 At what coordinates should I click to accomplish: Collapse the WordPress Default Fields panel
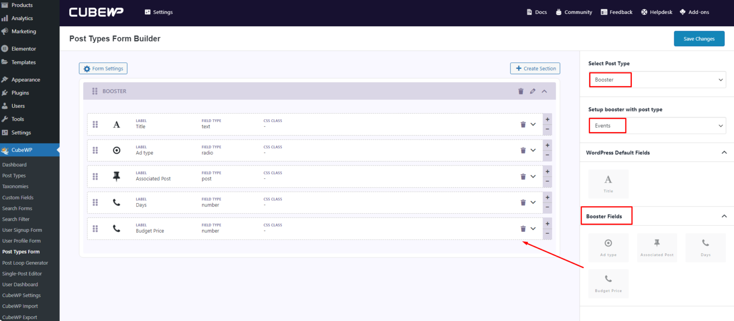pyautogui.click(x=724, y=152)
